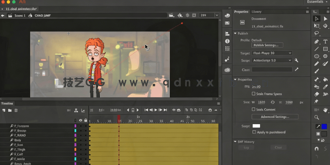Click the new folder icon in Timeline

click(x=10, y=110)
